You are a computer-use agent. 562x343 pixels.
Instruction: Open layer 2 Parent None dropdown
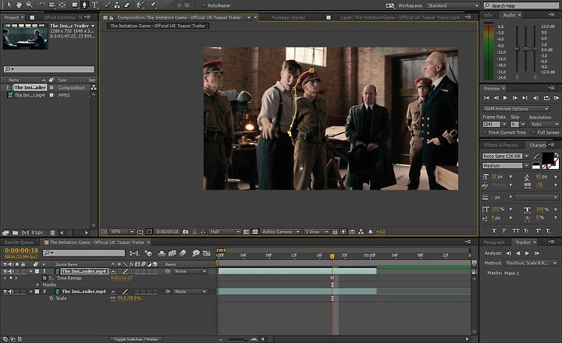(190, 292)
